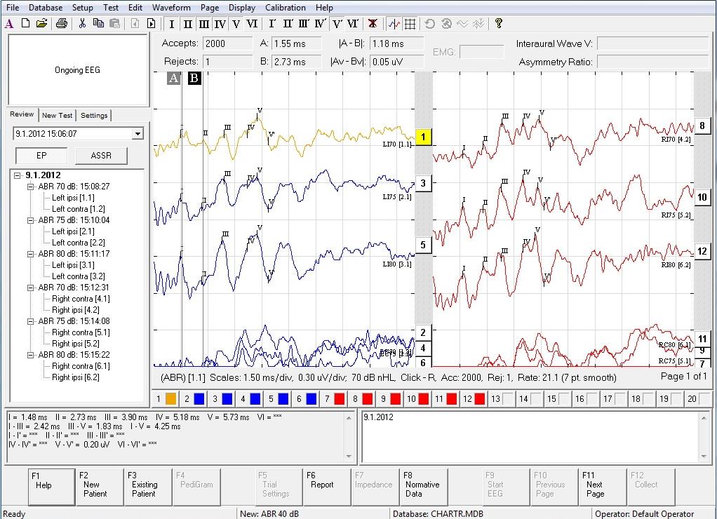Click the purple letter A toolbar icon
This screenshot has height=519, width=717.
click(x=9, y=23)
